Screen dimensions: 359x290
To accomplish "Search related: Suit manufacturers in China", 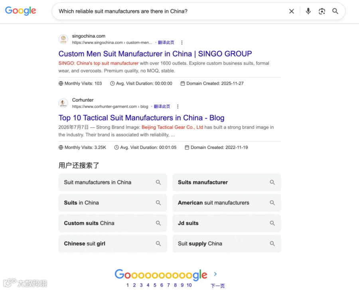I will point(112,182).
